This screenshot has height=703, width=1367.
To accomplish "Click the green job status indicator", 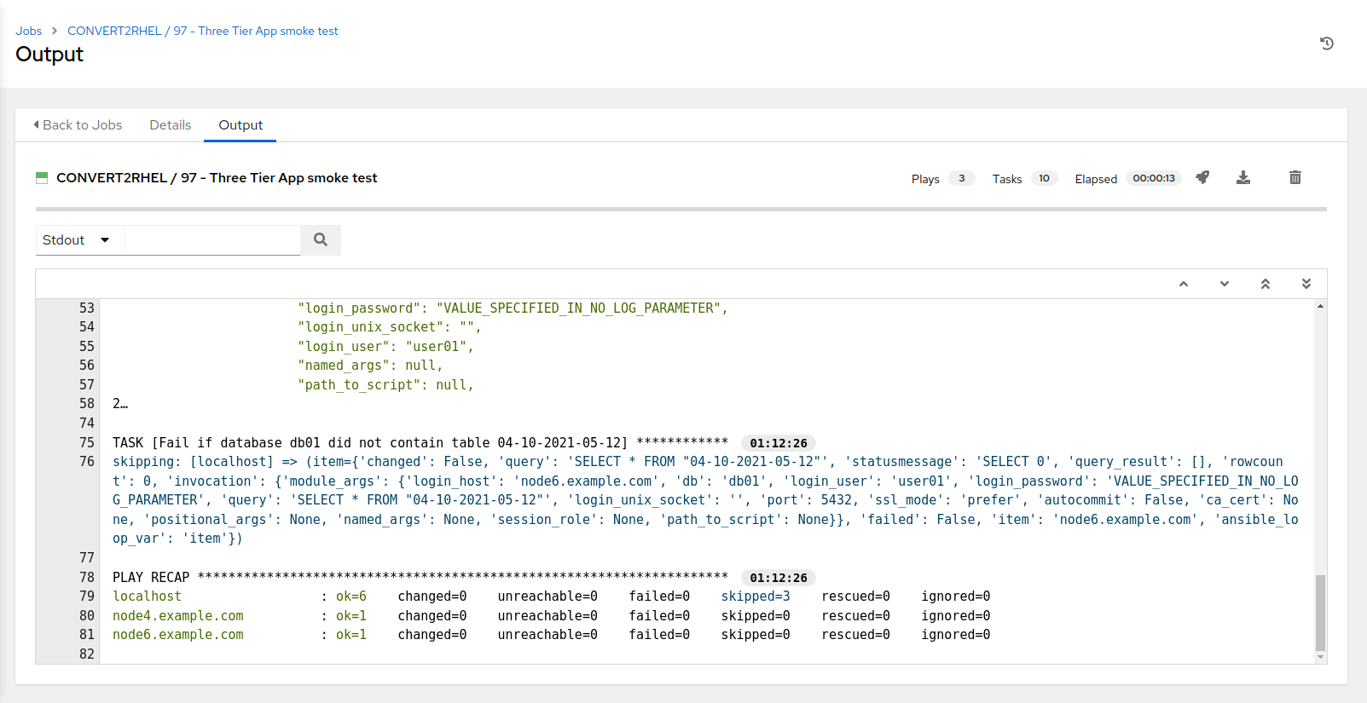I will [x=42, y=177].
